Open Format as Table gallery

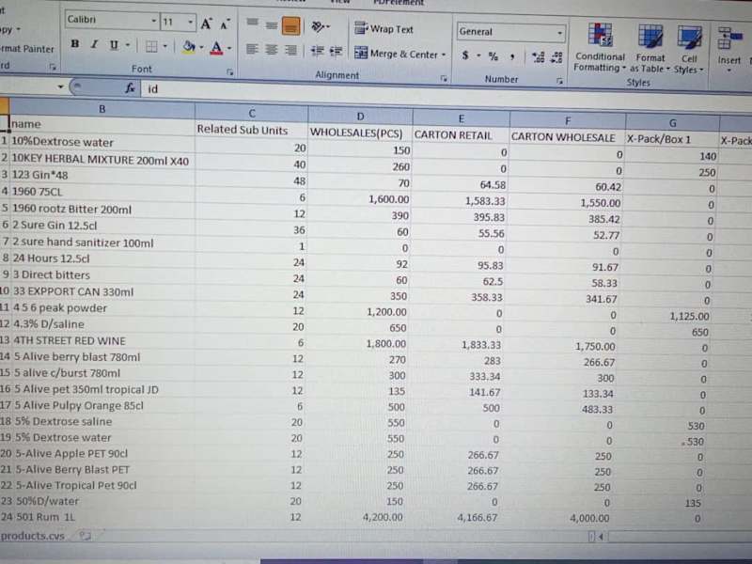[x=650, y=49]
